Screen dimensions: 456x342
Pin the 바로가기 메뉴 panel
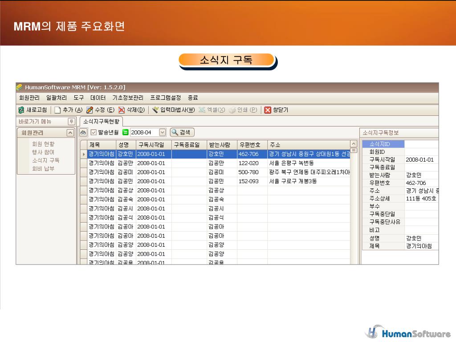pyautogui.click(x=71, y=121)
